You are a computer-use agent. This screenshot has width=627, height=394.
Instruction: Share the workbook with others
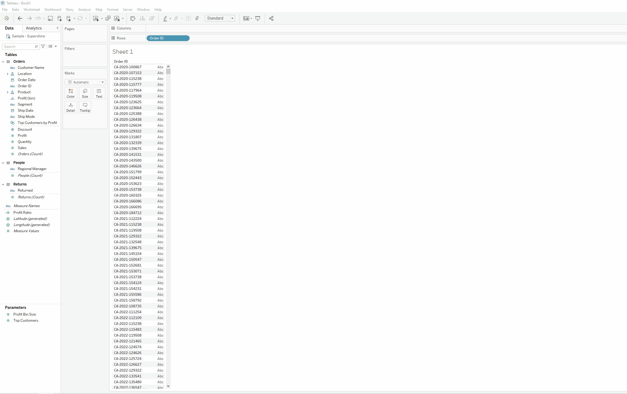[271, 18]
